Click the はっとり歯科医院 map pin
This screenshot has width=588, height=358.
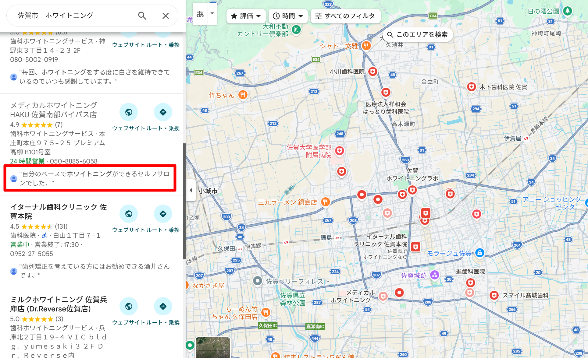pyautogui.click(x=386, y=92)
